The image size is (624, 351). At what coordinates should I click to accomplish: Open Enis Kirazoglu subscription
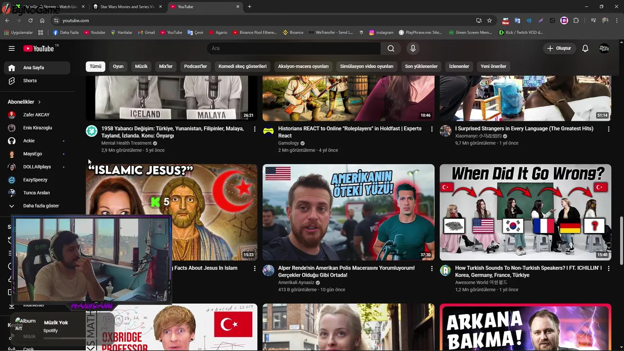coord(37,128)
